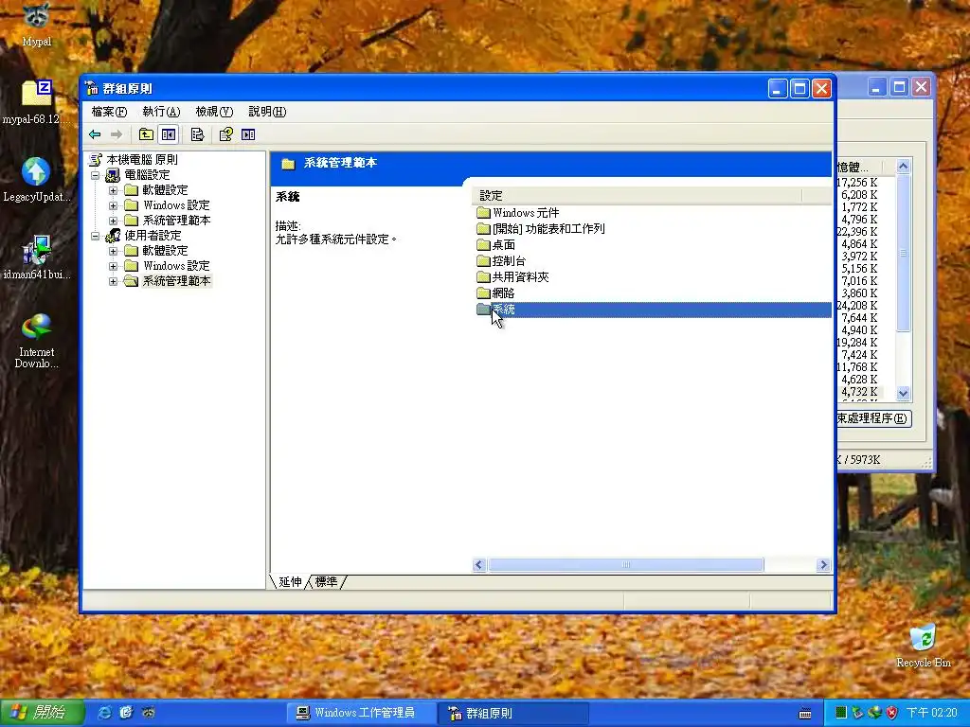Image resolution: width=970 pixels, height=727 pixels.
Task: Click the Mypal raccoon quick launch icon
Action: pos(148,712)
